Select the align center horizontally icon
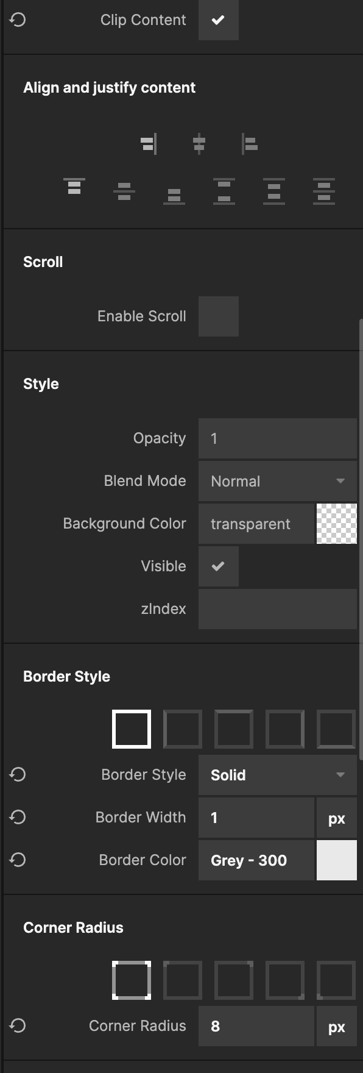 coord(199,144)
